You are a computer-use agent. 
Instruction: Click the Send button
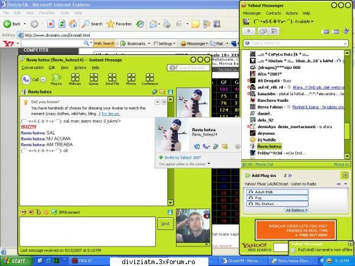(x=165, y=223)
